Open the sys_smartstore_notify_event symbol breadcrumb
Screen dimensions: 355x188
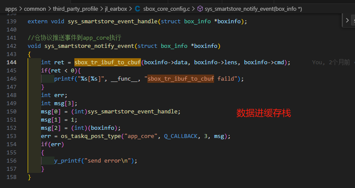click(x=253, y=9)
